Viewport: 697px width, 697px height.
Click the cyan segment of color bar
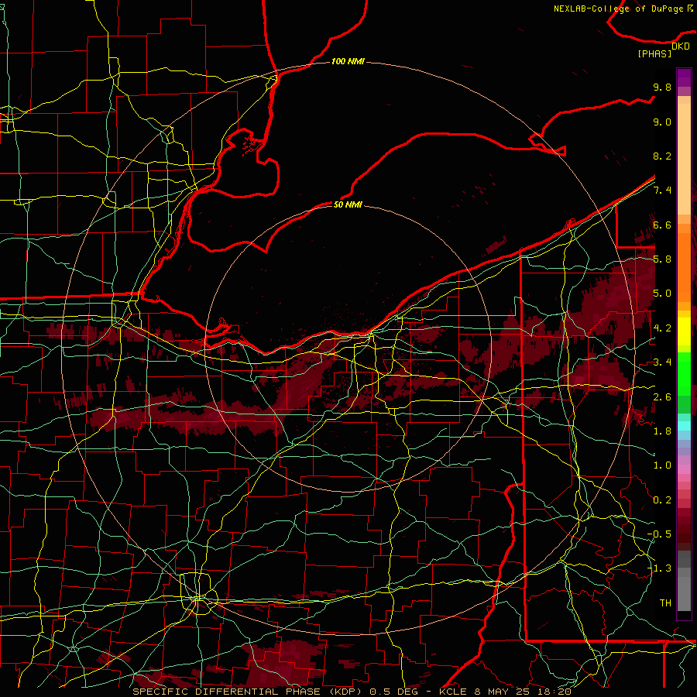[684, 426]
